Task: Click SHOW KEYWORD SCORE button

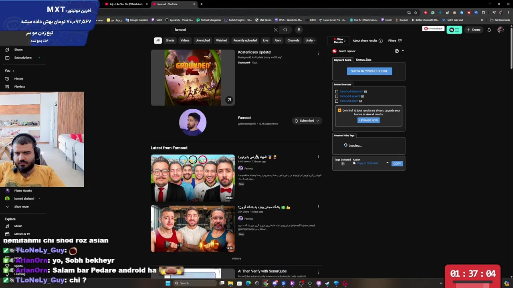Action: coord(369,71)
